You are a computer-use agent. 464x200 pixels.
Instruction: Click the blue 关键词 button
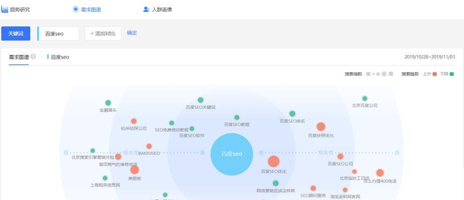point(16,33)
